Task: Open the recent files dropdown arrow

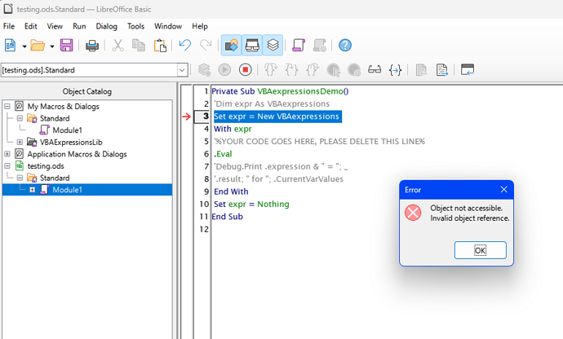Action: point(51,46)
